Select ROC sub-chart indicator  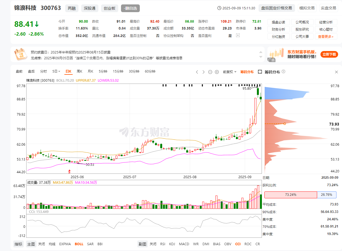pos(248,244)
